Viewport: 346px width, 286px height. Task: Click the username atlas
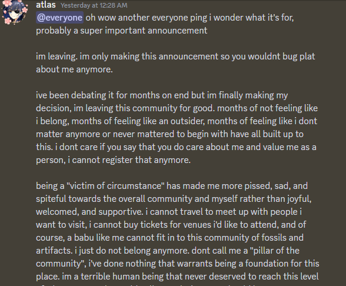[x=46, y=5]
